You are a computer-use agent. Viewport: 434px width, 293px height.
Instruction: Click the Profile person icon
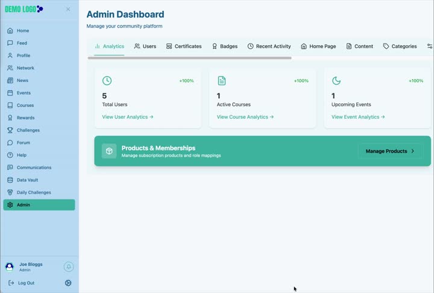tap(10, 55)
